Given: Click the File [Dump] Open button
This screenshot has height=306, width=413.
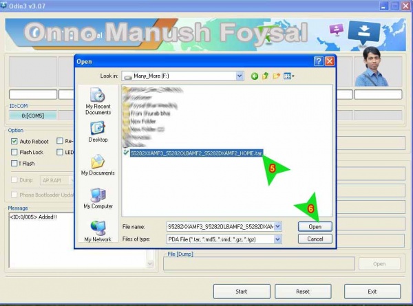Looking at the screenshot, I should point(379,264).
